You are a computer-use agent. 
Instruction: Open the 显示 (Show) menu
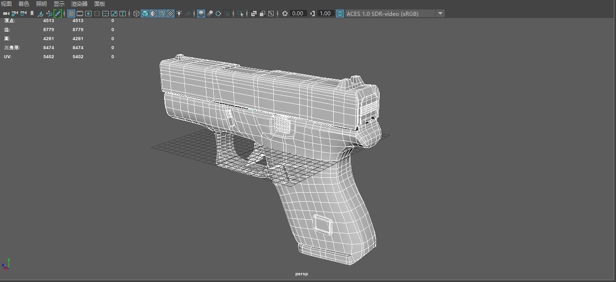(59, 4)
